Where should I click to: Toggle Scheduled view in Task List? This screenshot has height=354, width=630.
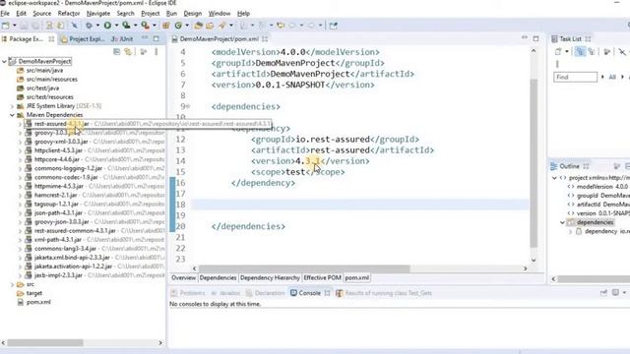tap(592, 51)
